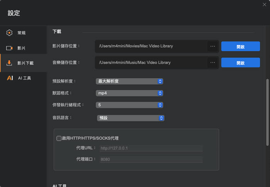Click the 影片儲存位置 label
Screen dimensions: 270x187
click(66, 46)
